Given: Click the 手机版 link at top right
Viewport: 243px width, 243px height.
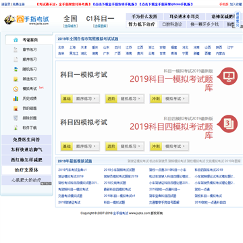Looking at the screenshot, I should [x=223, y=4].
